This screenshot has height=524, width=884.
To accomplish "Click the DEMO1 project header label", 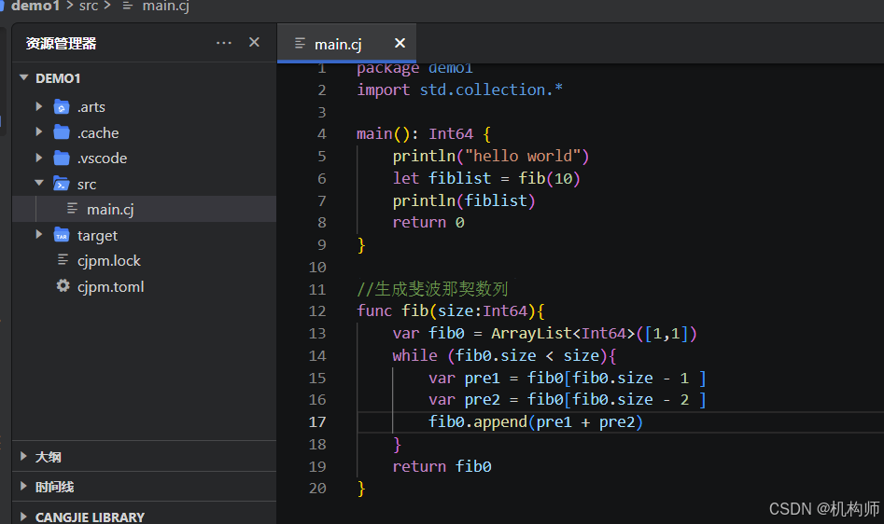I will (x=58, y=78).
